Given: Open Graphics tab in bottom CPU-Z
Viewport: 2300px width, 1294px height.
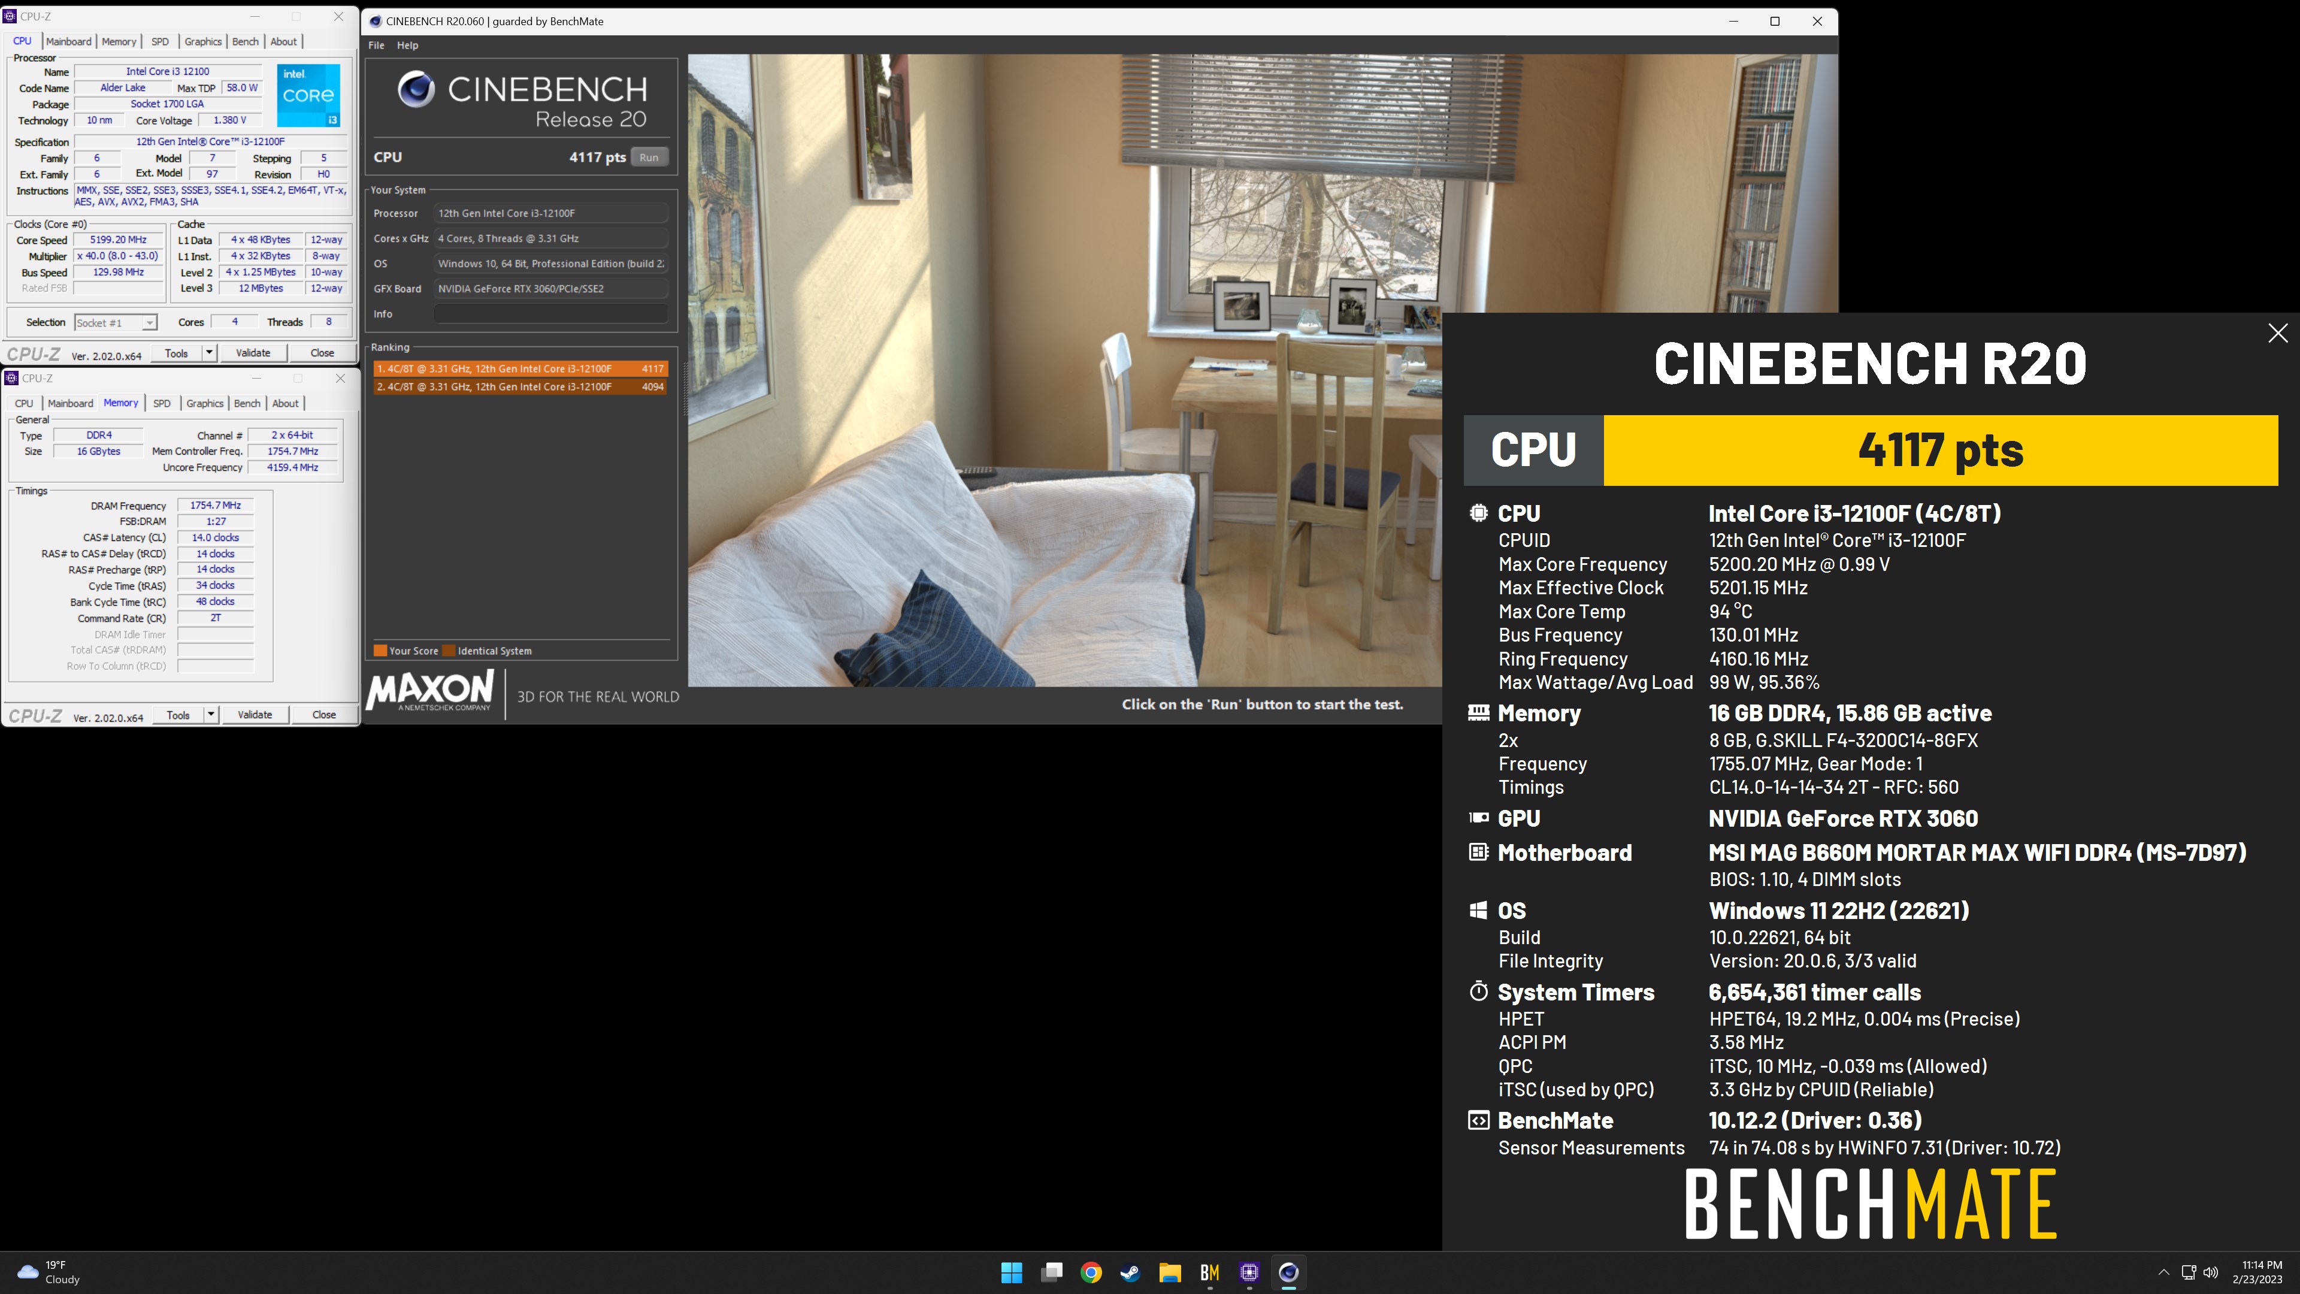Looking at the screenshot, I should 204,404.
